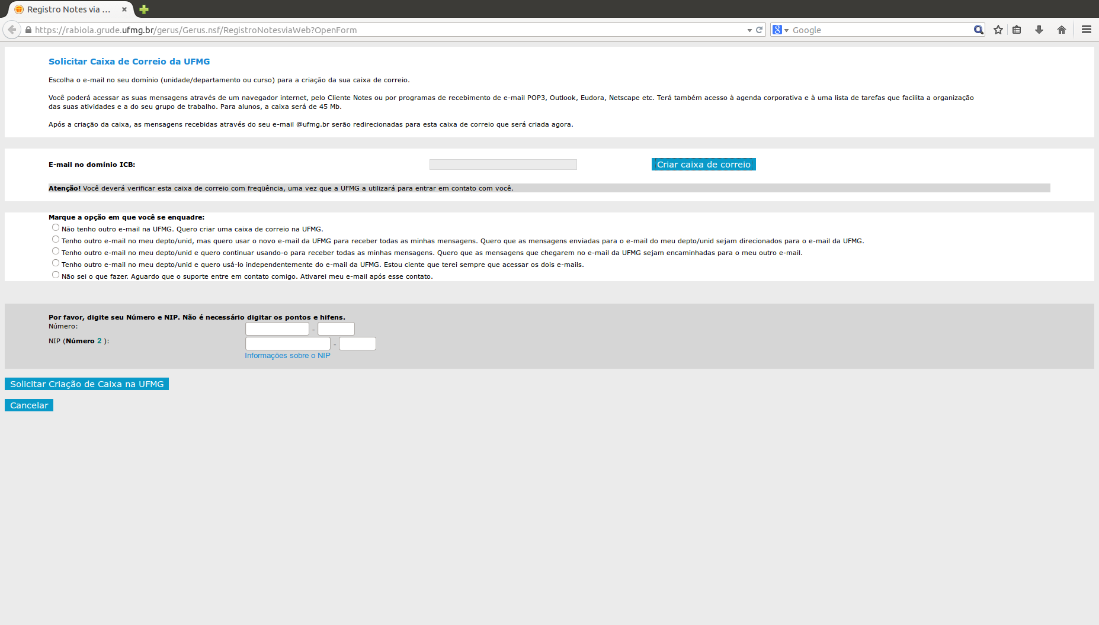Click the magnifier search icon in Google box
Viewport: 1099px width, 625px height.
pyautogui.click(x=978, y=30)
